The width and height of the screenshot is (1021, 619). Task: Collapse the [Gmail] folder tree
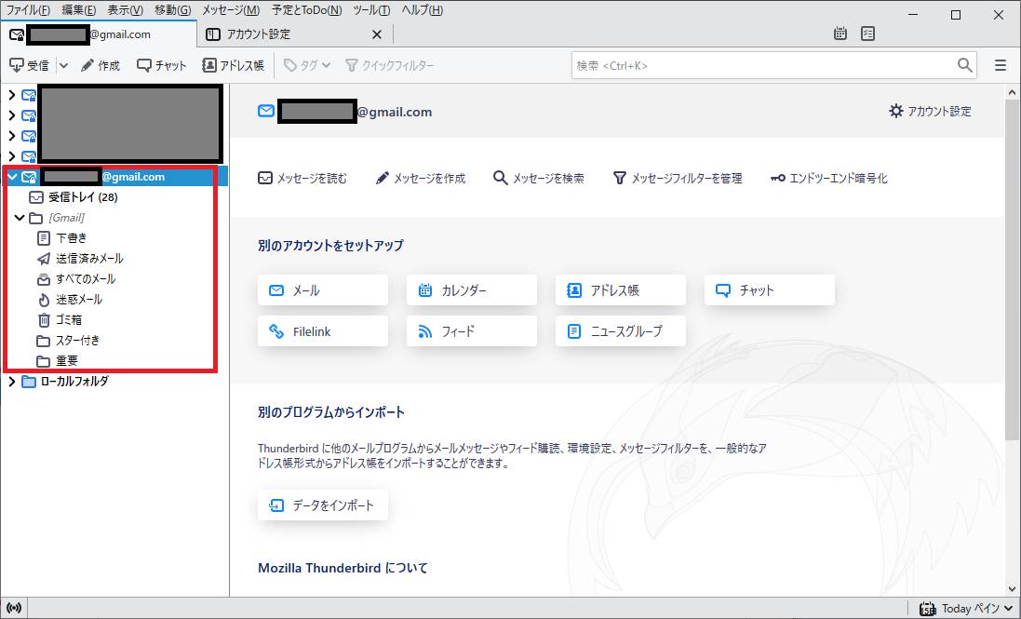20,218
